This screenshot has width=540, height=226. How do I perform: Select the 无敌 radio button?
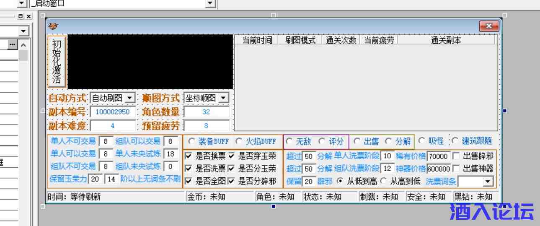[x=289, y=141]
